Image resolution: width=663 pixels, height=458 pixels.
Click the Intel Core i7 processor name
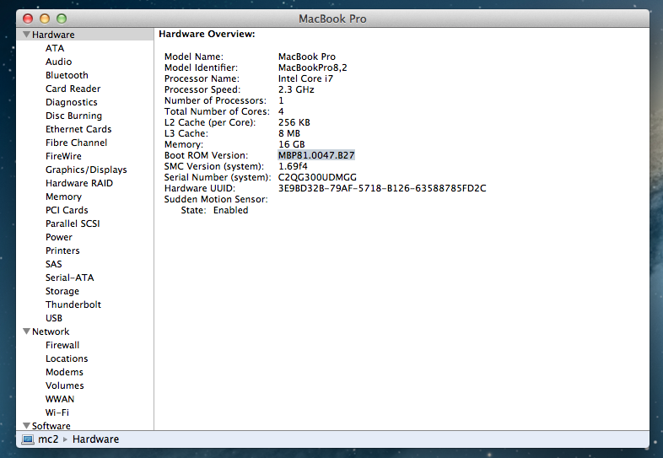click(x=305, y=78)
